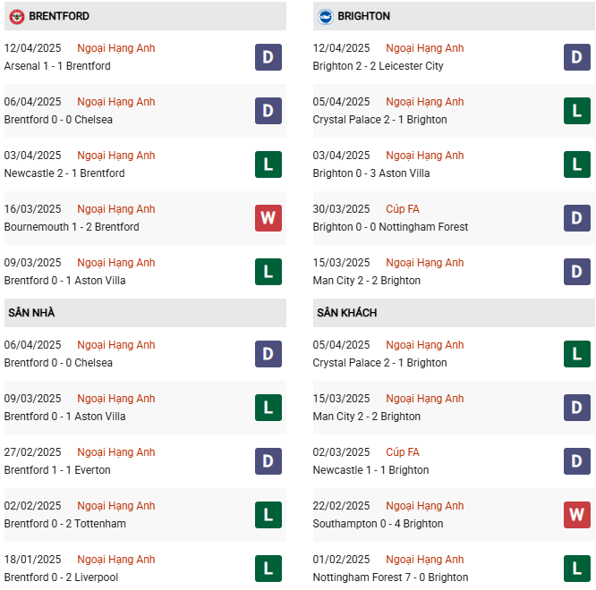
Task: Switch to the SÂN KHÁCH section header
Action: (x=346, y=313)
